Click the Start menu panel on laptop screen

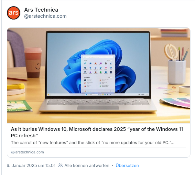[x=98, y=73]
